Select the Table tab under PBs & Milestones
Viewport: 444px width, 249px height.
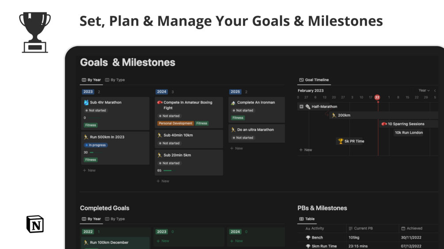[307, 219]
